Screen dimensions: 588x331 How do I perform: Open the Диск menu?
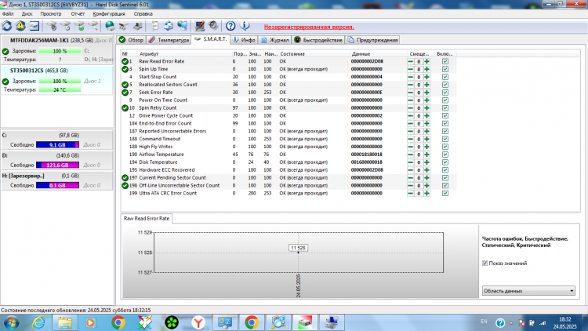click(27, 14)
